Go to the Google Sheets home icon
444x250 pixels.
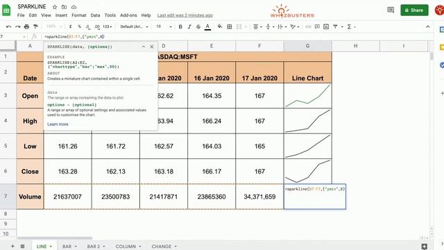6,10
